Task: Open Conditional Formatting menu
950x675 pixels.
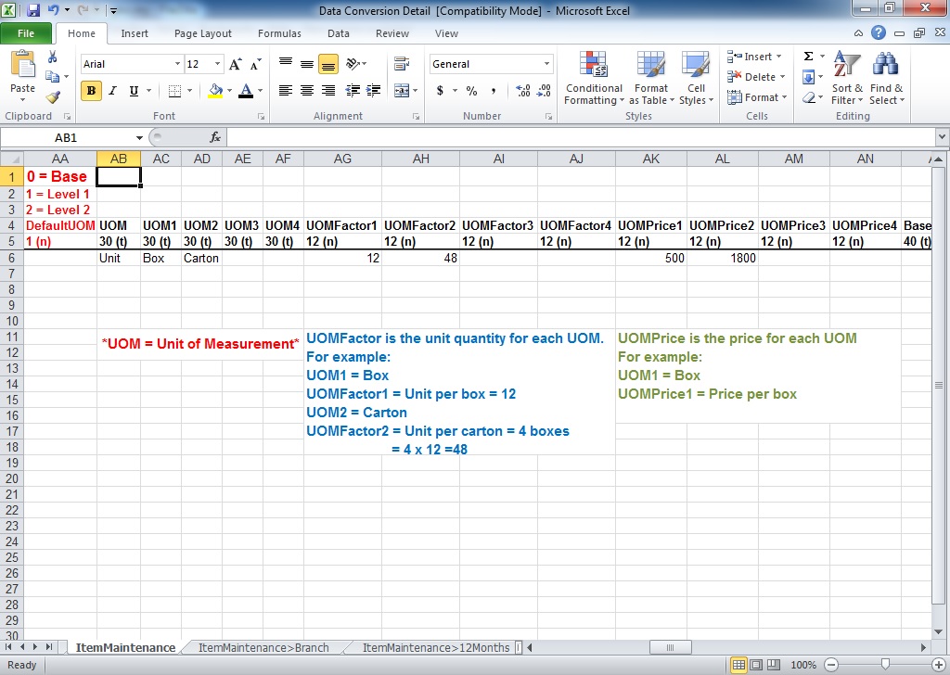Action: click(x=594, y=78)
